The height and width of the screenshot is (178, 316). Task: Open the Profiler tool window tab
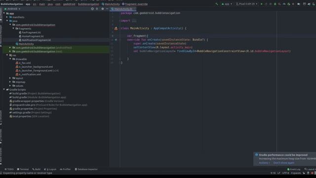click(65, 169)
